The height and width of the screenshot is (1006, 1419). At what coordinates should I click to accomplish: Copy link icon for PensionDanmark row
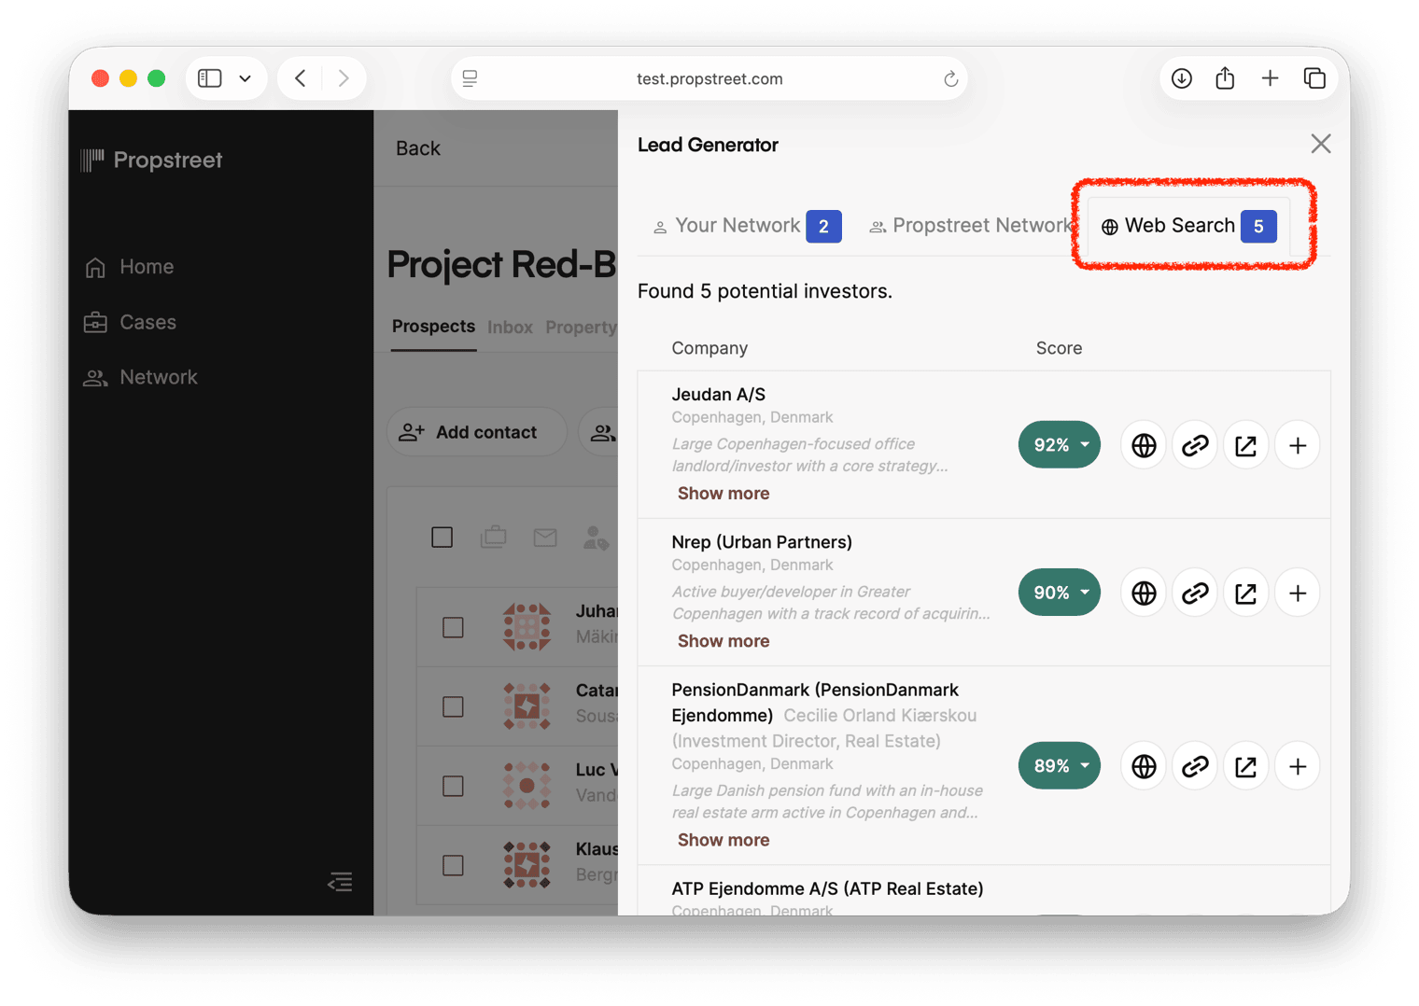tap(1195, 766)
